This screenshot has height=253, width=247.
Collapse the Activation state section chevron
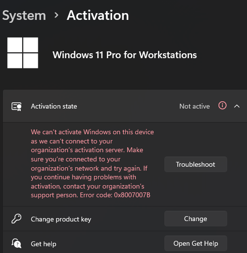tap(237, 106)
